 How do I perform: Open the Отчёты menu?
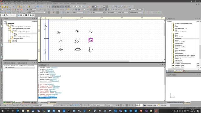[73, 4]
